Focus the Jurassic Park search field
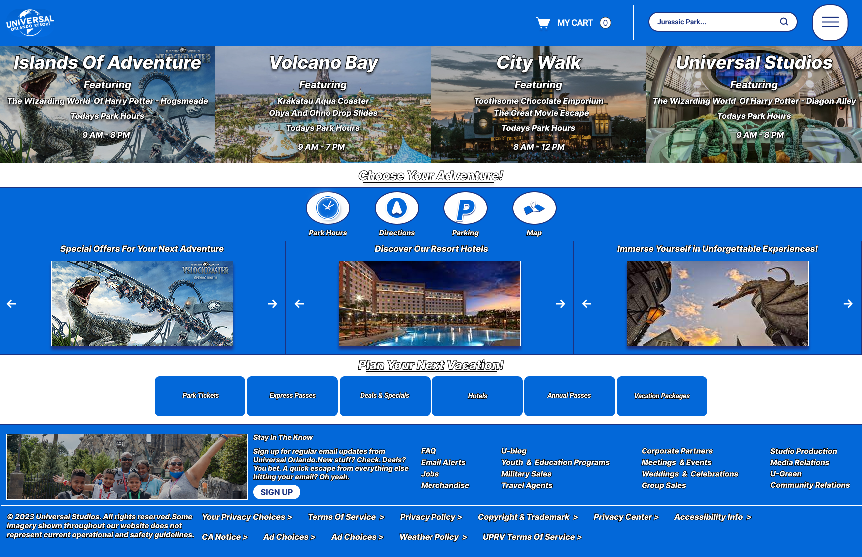Image resolution: width=862 pixels, height=557 pixels. pos(716,22)
